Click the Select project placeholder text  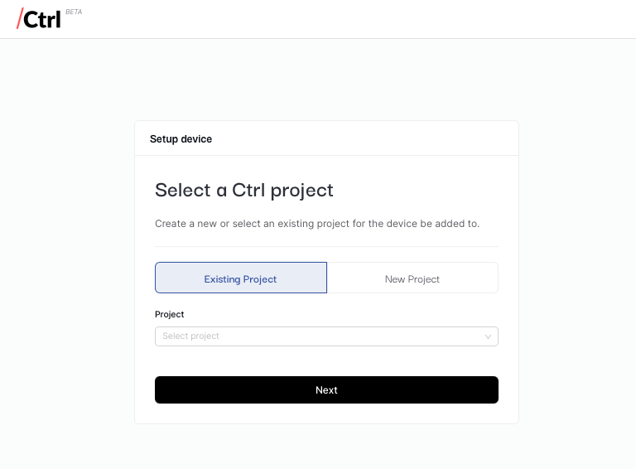[x=191, y=336]
